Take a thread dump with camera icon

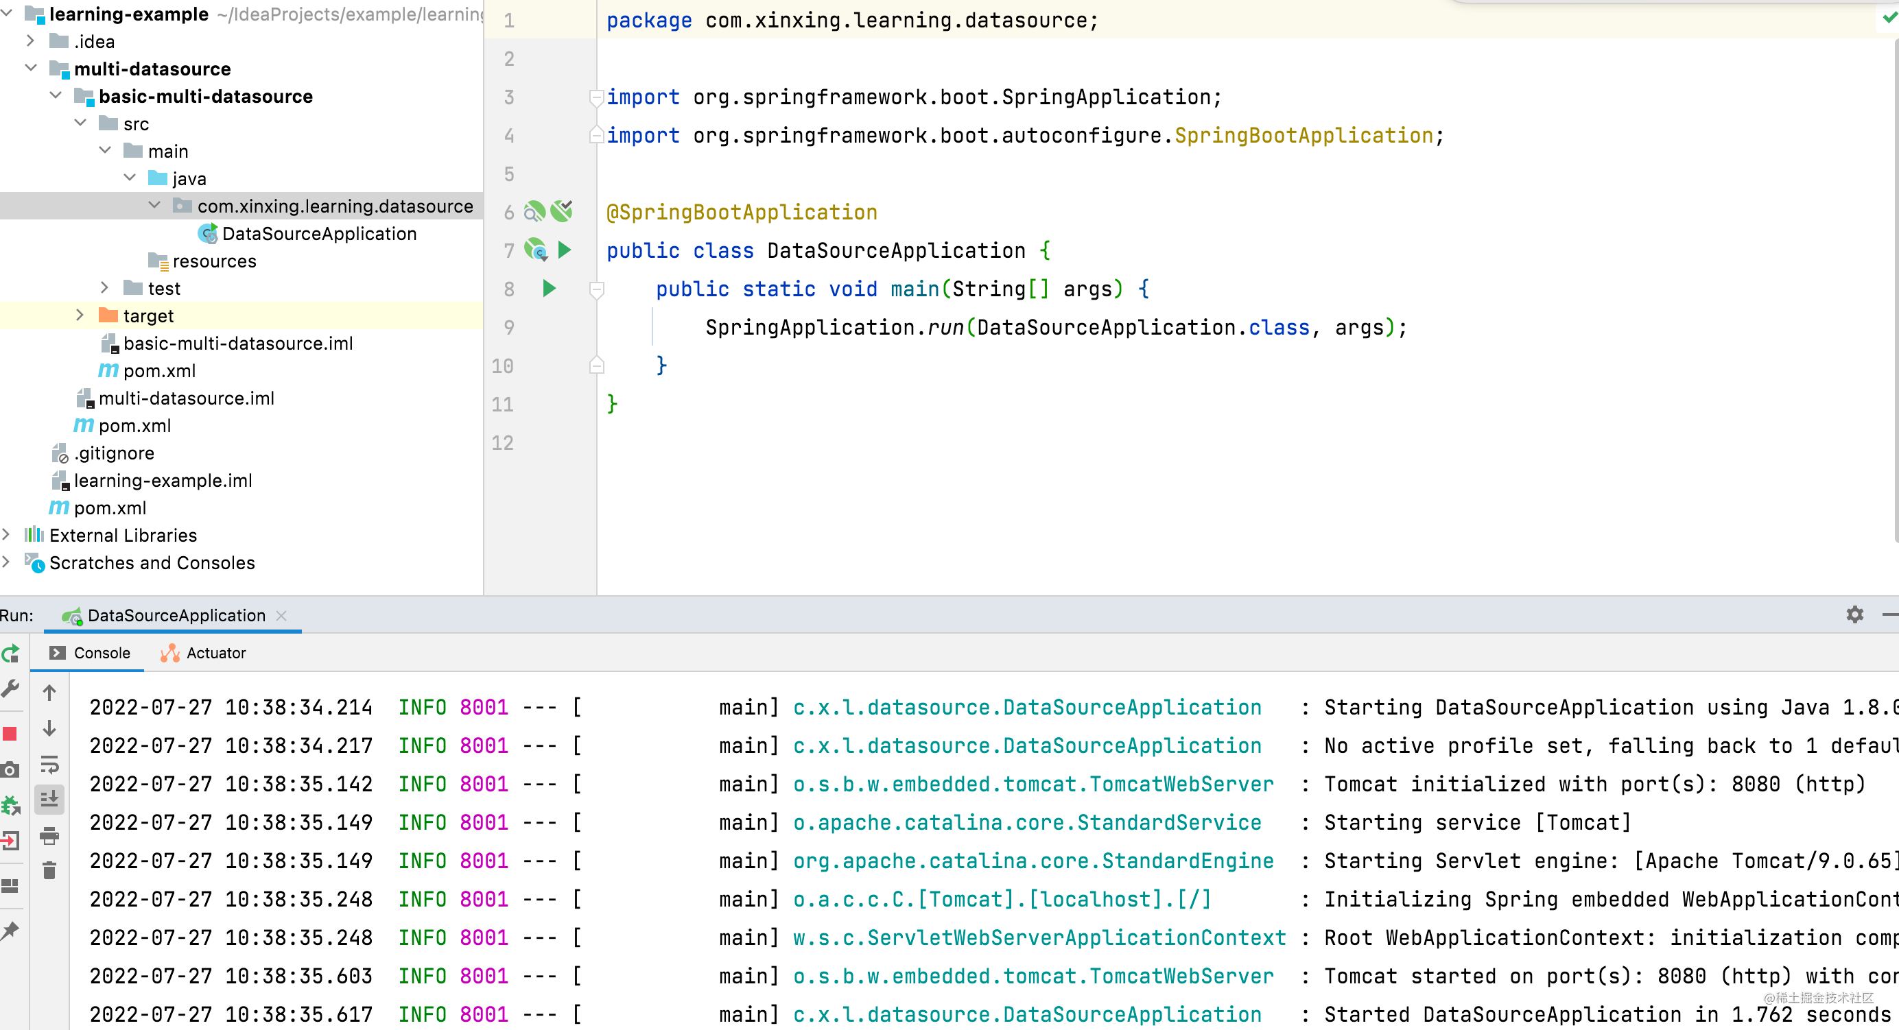[x=10, y=770]
